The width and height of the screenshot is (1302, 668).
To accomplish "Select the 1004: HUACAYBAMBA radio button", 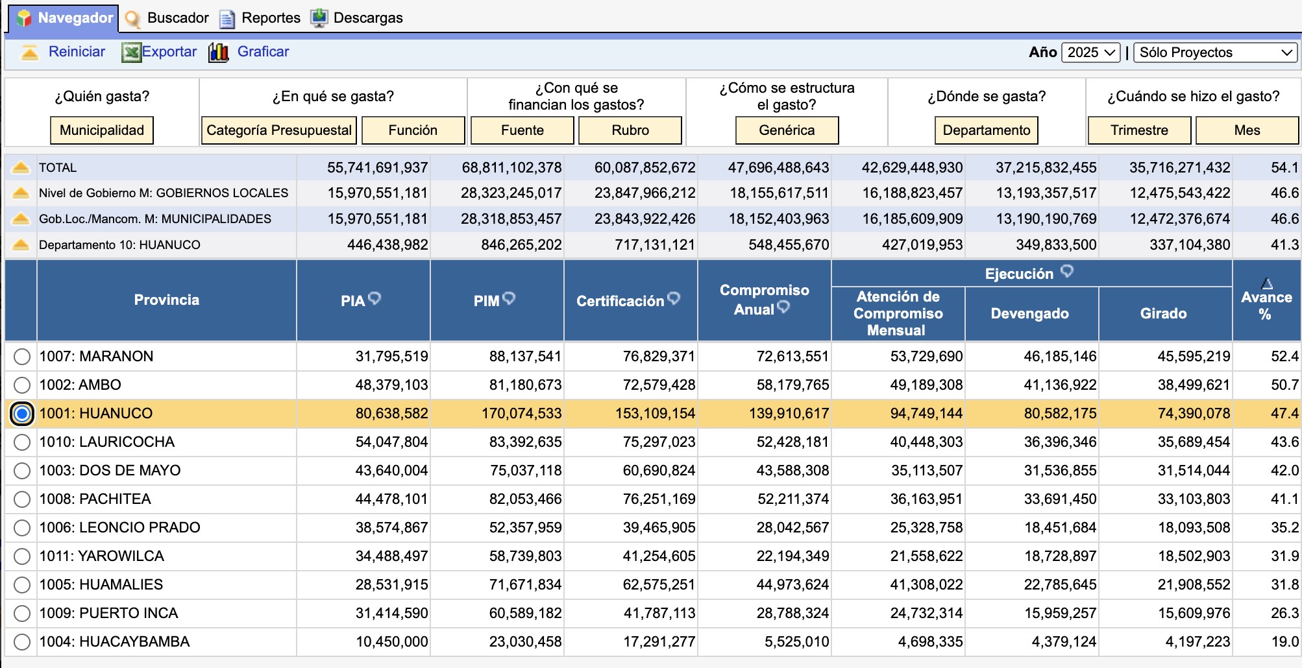I will pyautogui.click(x=22, y=642).
